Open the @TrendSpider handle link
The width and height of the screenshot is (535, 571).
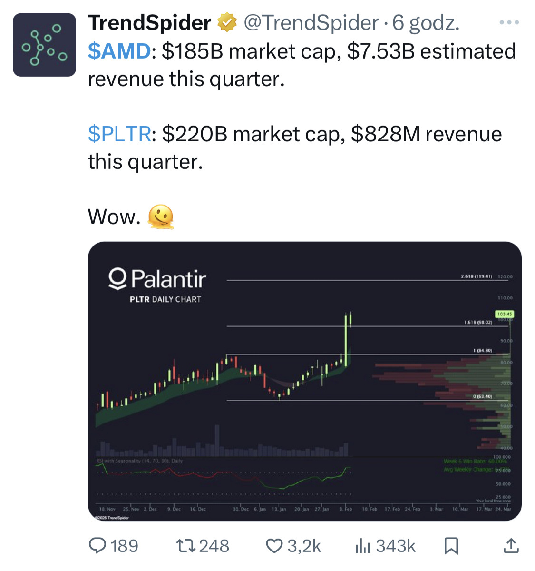pyautogui.click(x=311, y=22)
